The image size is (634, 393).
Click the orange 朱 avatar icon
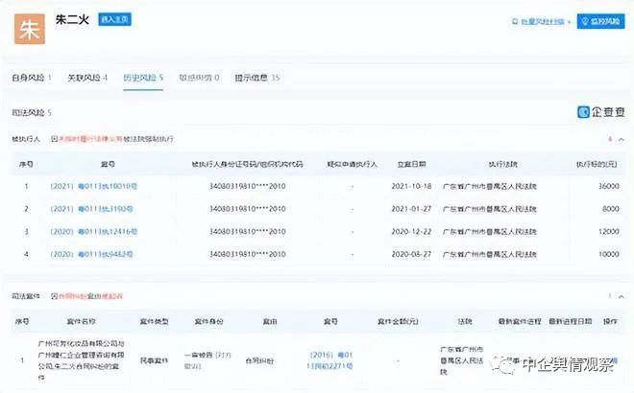(30, 28)
